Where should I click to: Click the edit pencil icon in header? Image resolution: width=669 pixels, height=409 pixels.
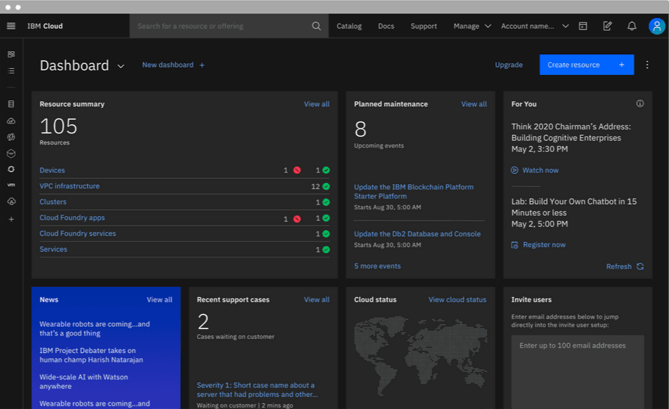607,26
